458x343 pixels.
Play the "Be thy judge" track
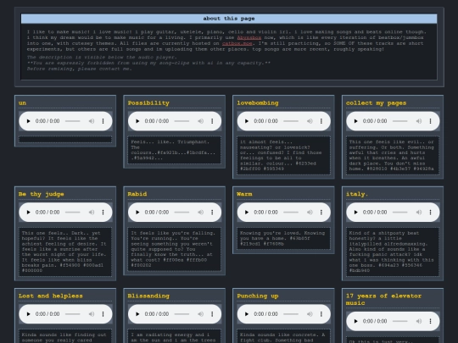(28, 212)
